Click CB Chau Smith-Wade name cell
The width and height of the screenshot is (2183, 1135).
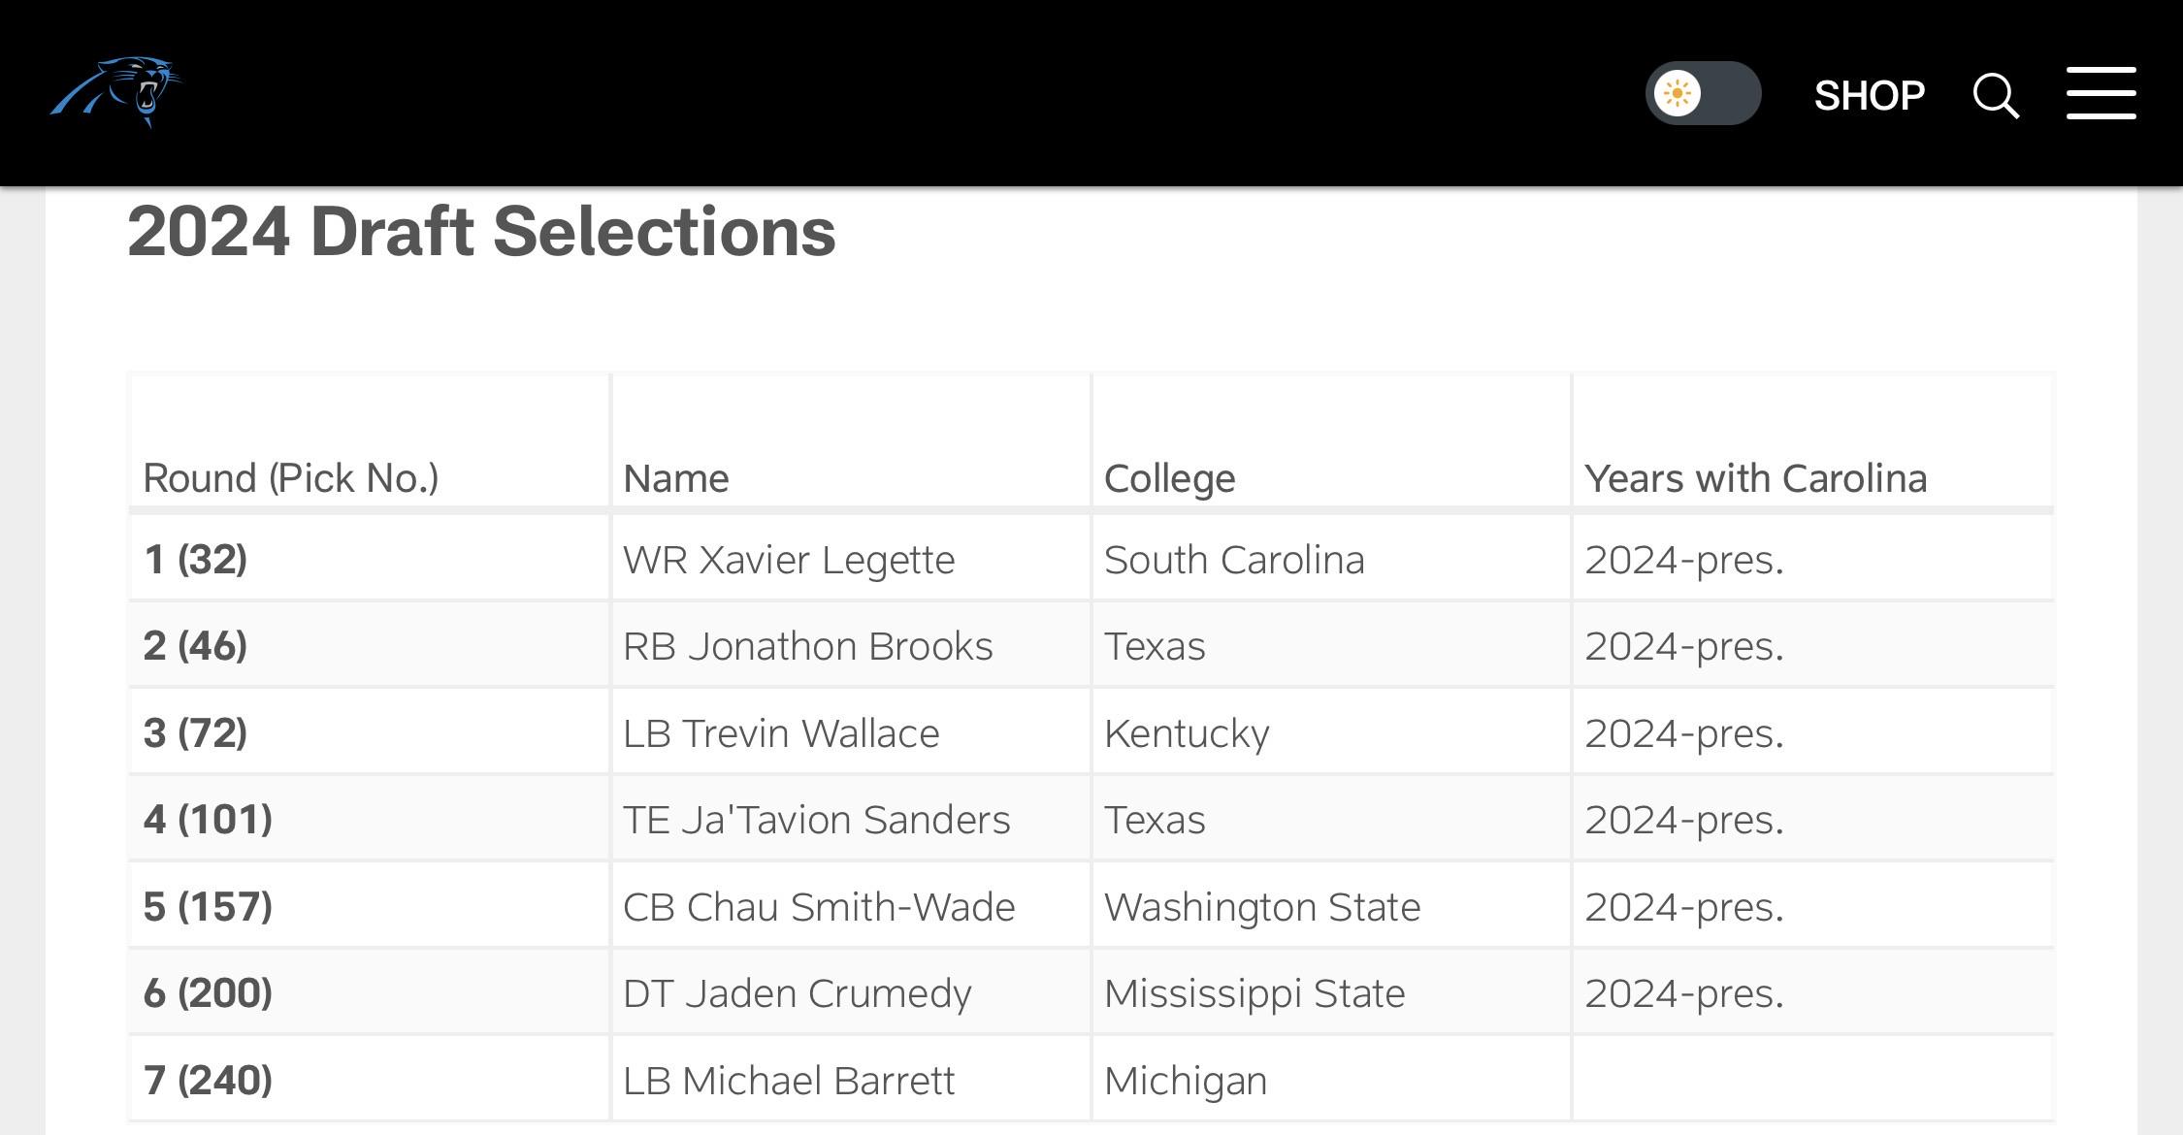tap(851, 906)
